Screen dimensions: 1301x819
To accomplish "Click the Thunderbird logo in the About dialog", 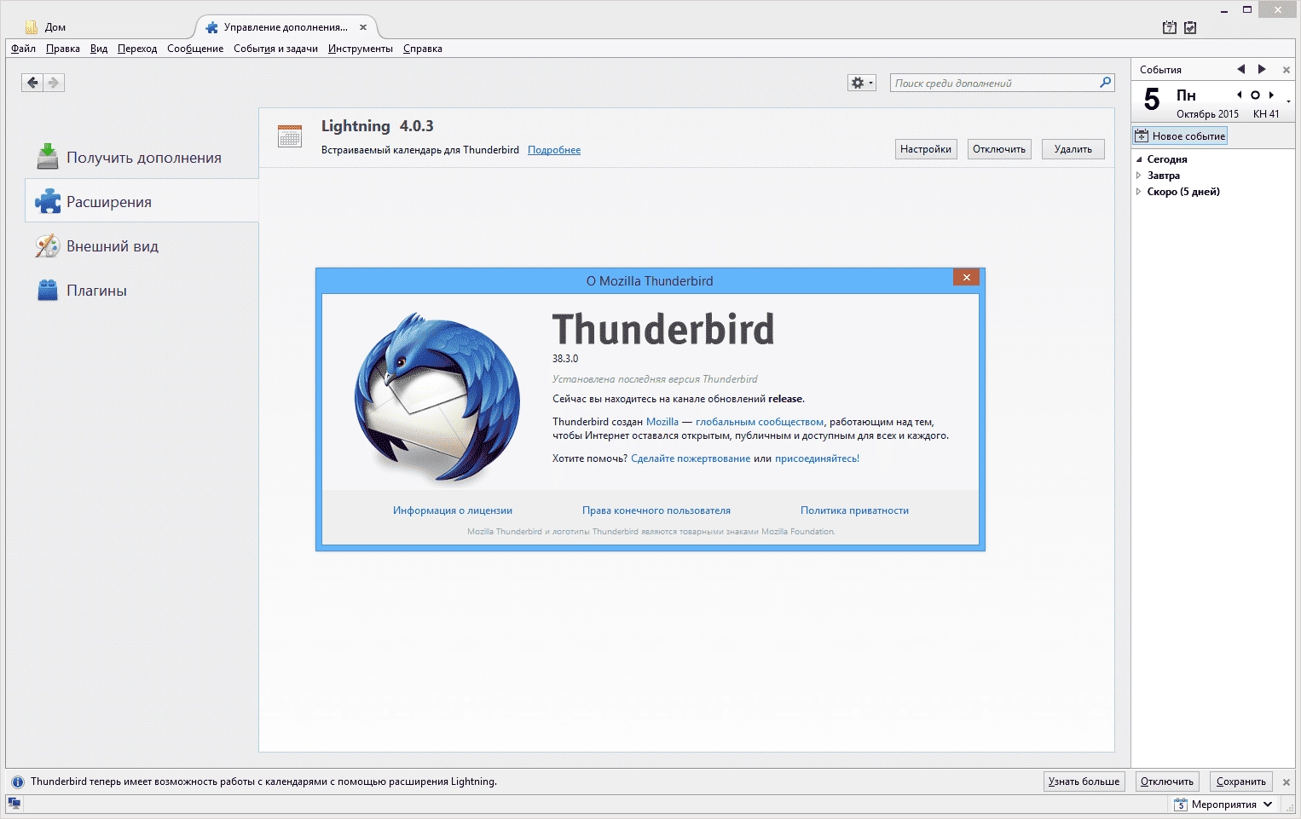I will 437,398.
